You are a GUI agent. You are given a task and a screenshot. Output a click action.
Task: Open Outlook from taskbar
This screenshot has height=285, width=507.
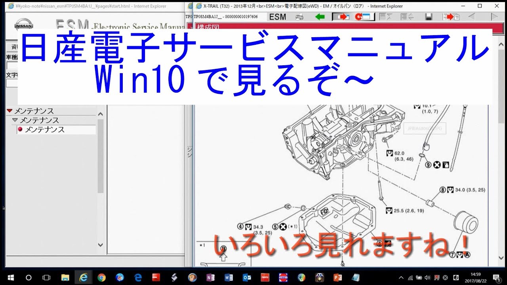[x=247, y=277]
